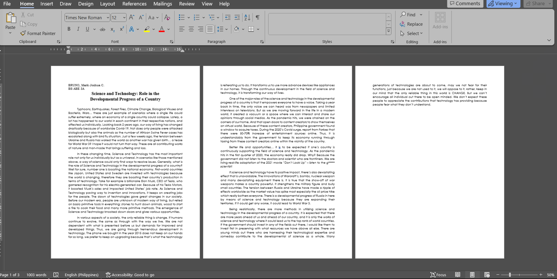Click the Paste clipboard icon
The image size is (557, 279).
click(11, 18)
